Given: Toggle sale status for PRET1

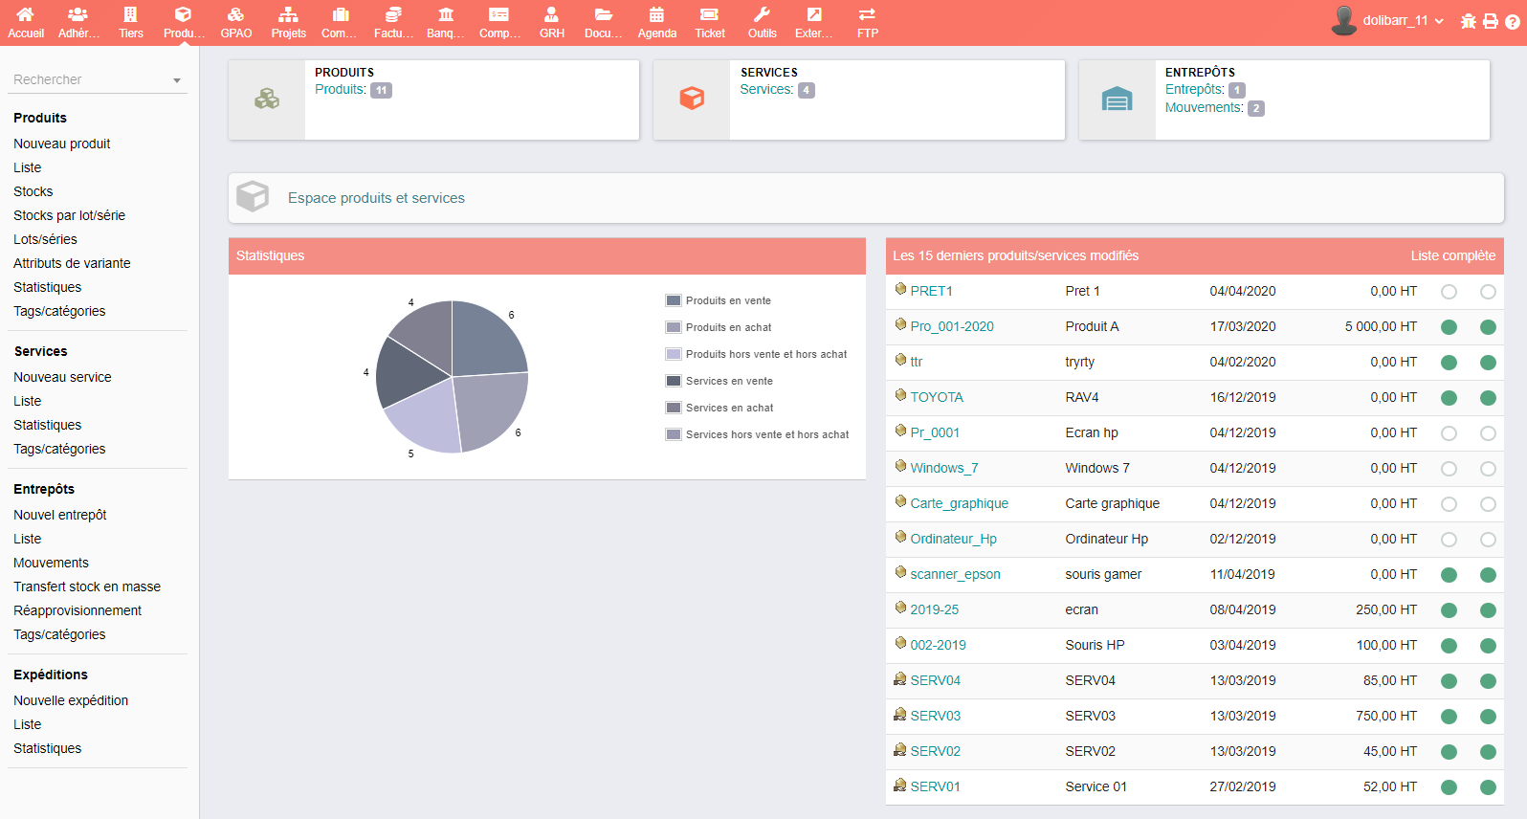Looking at the screenshot, I should [x=1449, y=292].
